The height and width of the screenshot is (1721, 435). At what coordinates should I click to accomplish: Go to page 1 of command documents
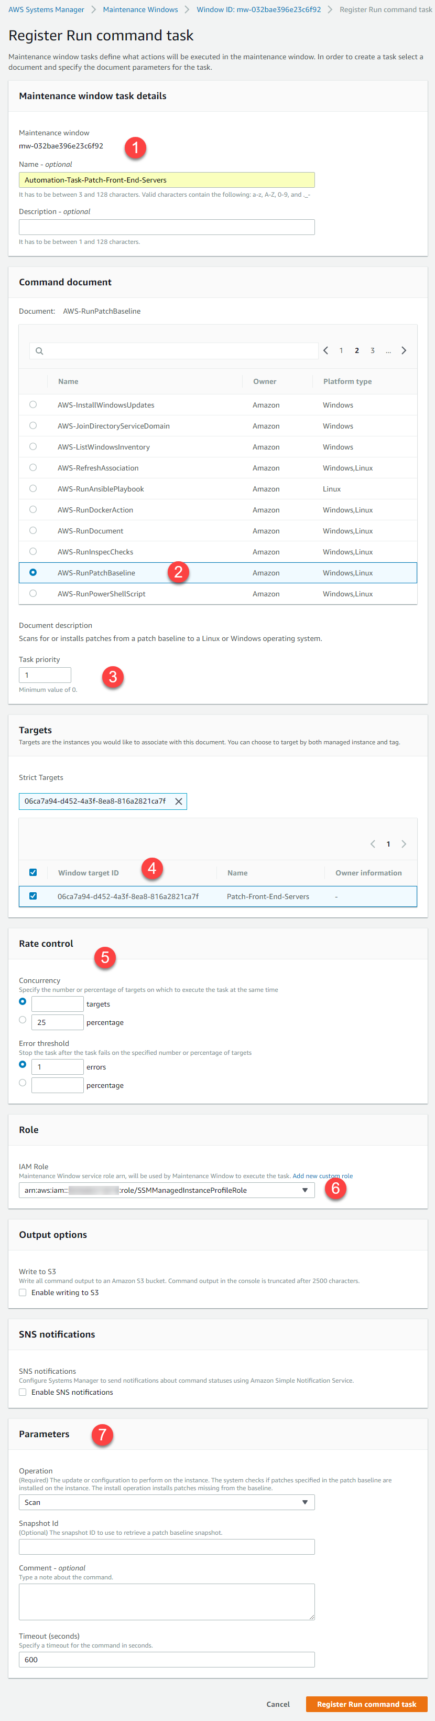tap(341, 350)
